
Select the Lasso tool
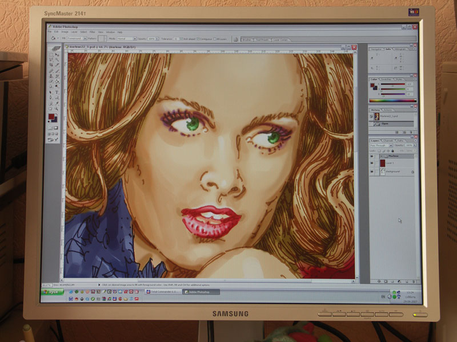pyautogui.click(x=51, y=60)
